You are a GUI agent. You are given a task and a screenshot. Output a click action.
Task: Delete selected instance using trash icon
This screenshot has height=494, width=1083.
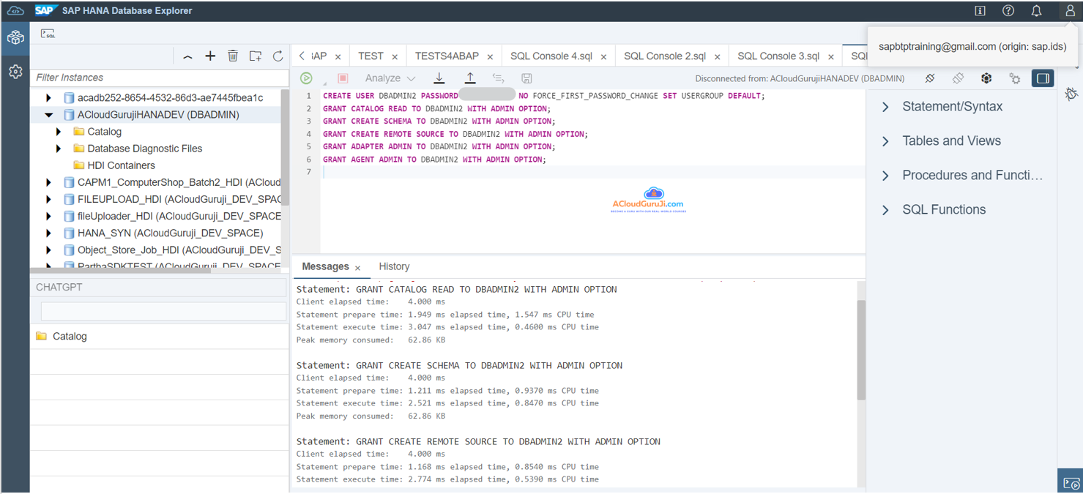[x=233, y=56]
